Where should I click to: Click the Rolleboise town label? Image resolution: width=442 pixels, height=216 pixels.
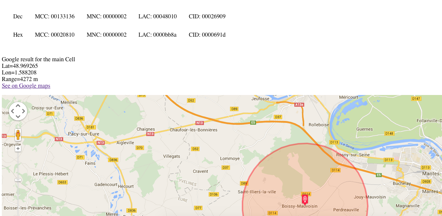pyautogui.click(x=319, y=125)
